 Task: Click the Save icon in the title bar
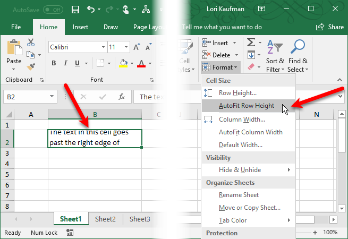point(75,10)
